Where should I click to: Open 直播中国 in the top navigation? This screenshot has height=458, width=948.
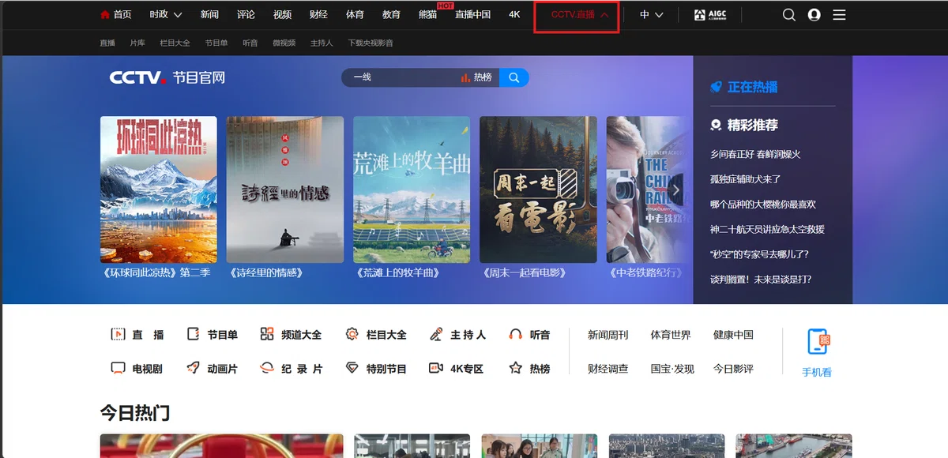(x=472, y=15)
